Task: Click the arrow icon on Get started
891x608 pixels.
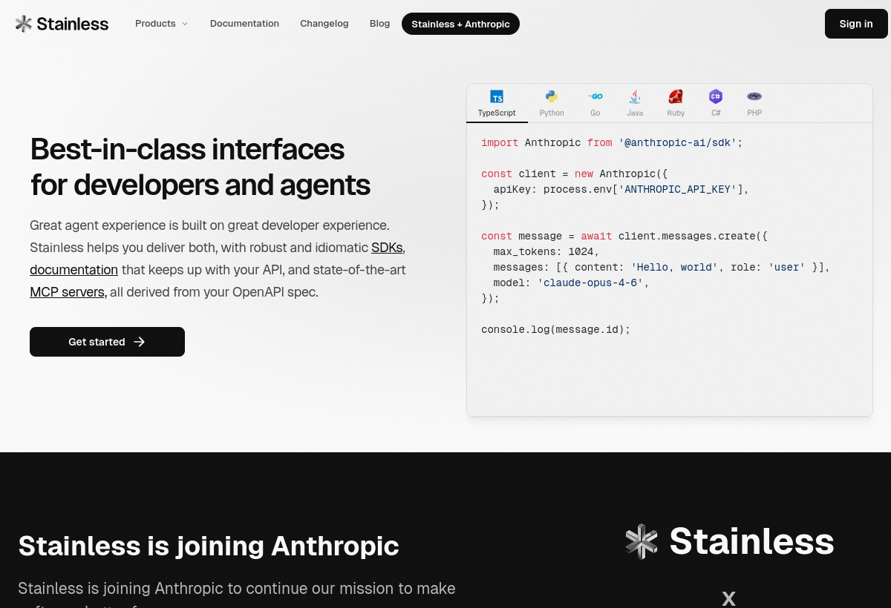Action: pos(139,342)
